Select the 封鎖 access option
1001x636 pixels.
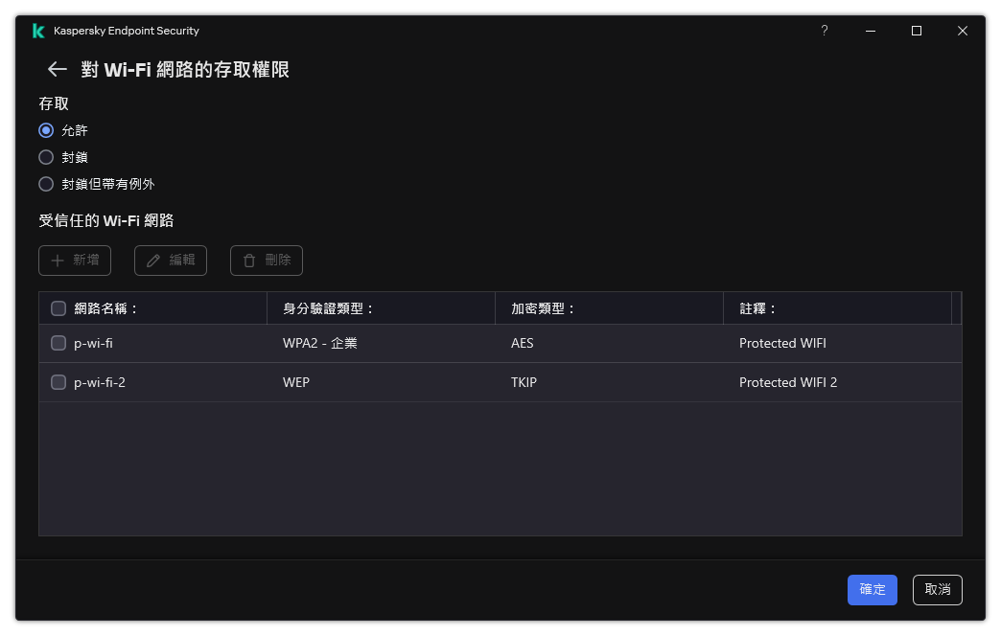(x=46, y=157)
